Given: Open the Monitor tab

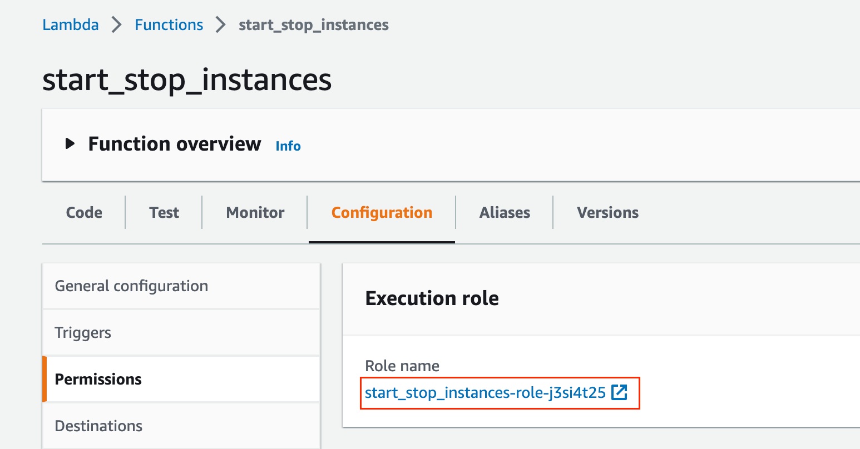Looking at the screenshot, I should [x=255, y=212].
